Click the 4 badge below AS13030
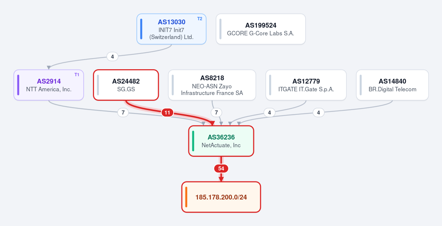This screenshot has height=226, width=442. (112, 57)
